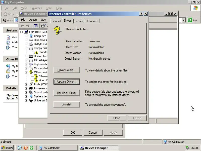Click the My Network Places icon in sidebar
Viewport: 201px width, 151px height.
(x=8, y=66)
